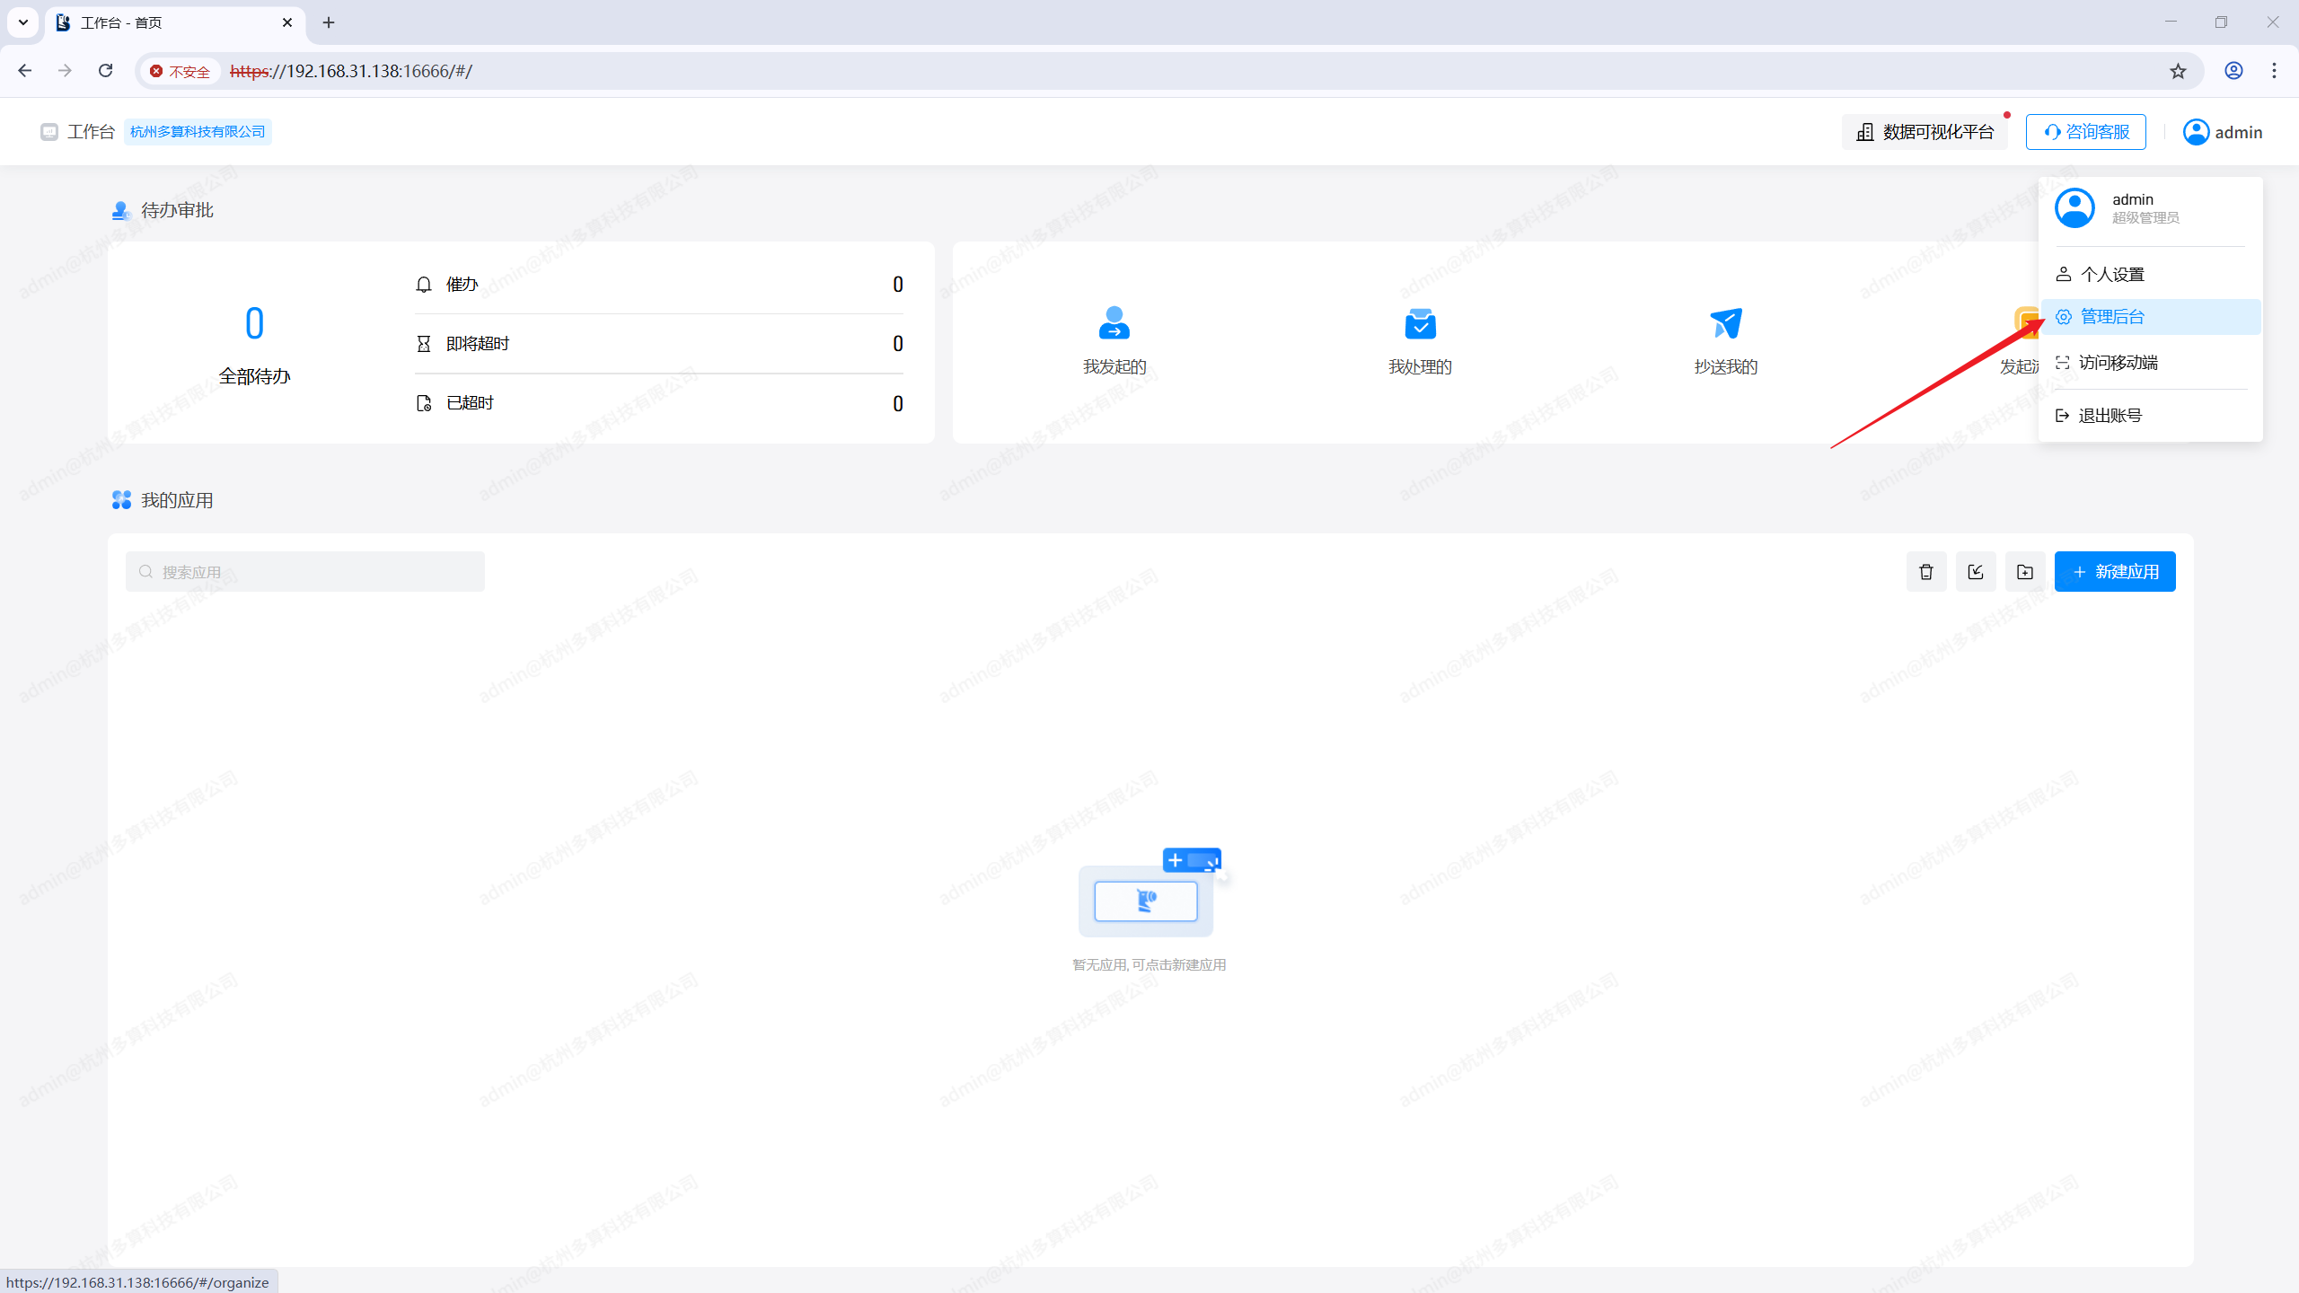
Task: Choose 访问移动端 in the dropdown
Action: 2118,363
